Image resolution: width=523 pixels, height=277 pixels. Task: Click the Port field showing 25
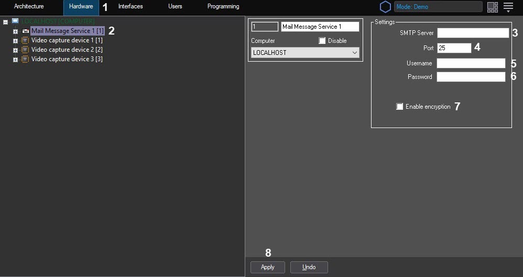click(454, 48)
